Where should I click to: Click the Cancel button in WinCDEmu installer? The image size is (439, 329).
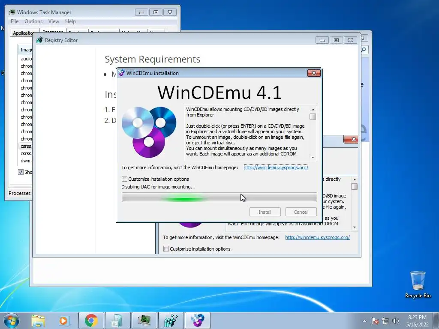(301, 212)
